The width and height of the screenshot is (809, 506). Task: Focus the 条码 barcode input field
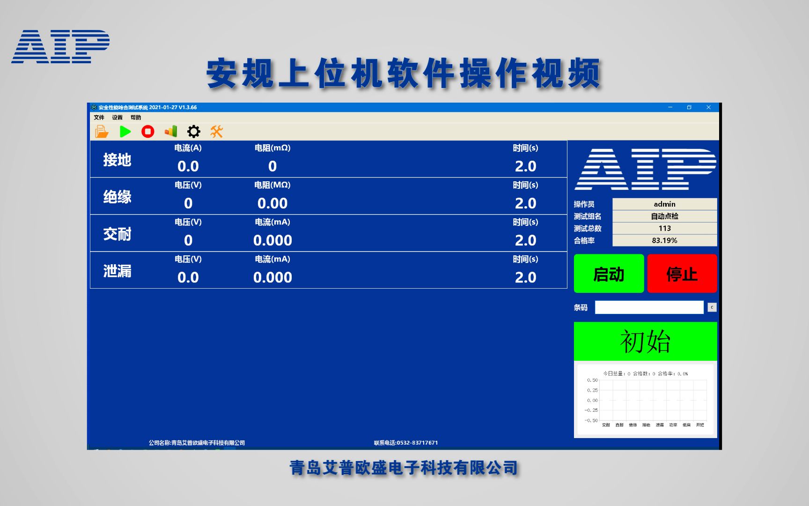click(x=649, y=307)
